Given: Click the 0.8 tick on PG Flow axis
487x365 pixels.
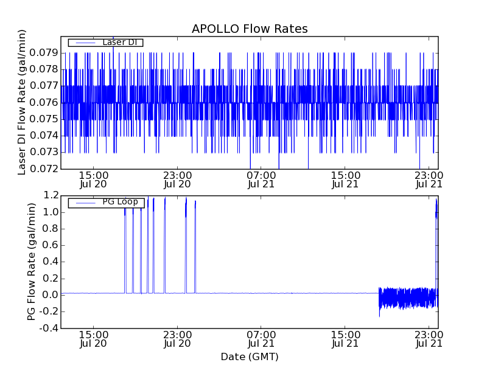Looking at the screenshot, I should pyautogui.click(x=51, y=229).
